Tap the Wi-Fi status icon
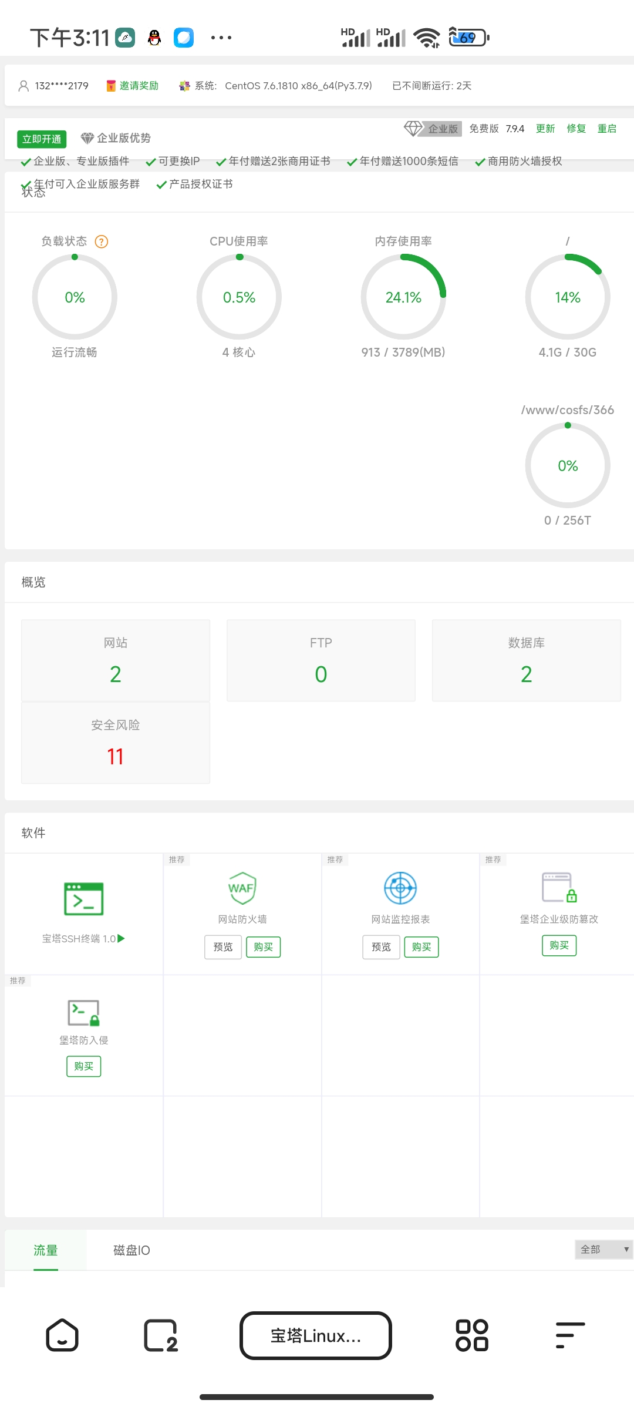The width and height of the screenshot is (634, 1410). point(427,38)
